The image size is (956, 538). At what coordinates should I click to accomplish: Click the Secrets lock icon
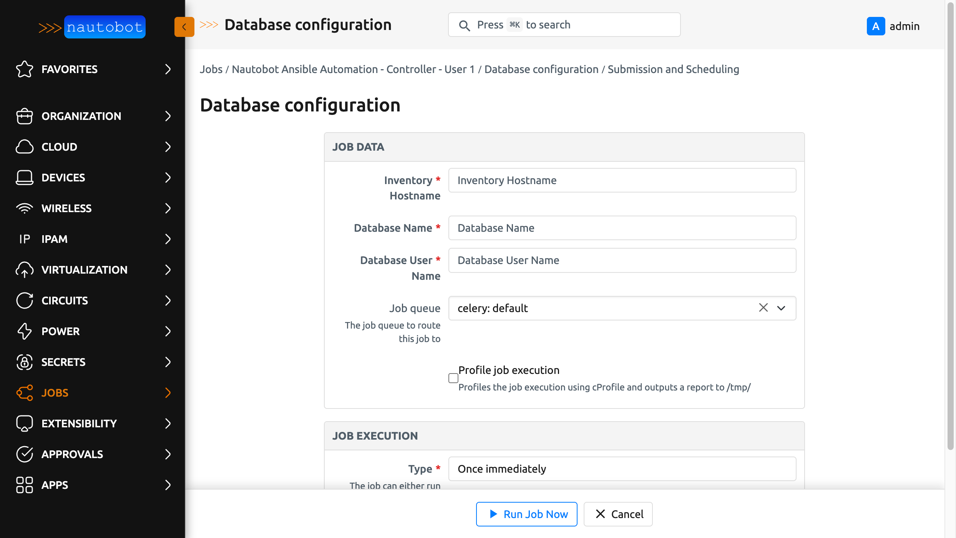pos(24,362)
